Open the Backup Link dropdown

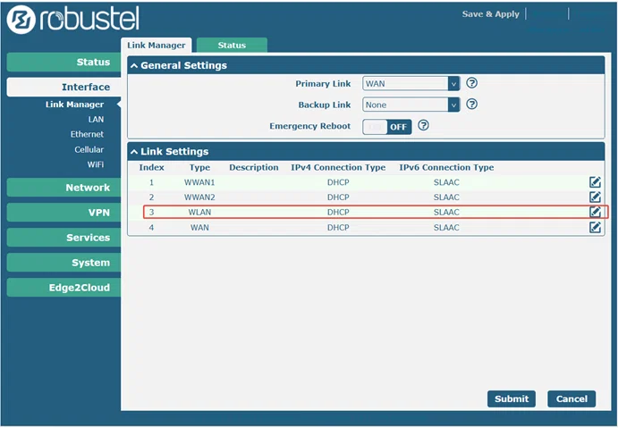pyautogui.click(x=411, y=105)
